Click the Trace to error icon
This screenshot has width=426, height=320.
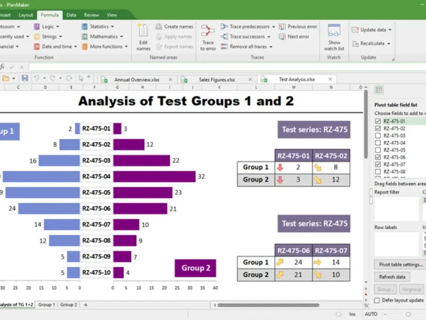pyautogui.click(x=208, y=30)
